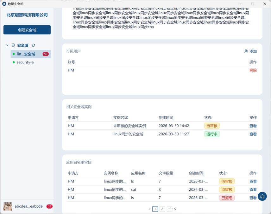
Task: View the first ls whitelist request (待审核)
Action: click(x=253, y=181)
